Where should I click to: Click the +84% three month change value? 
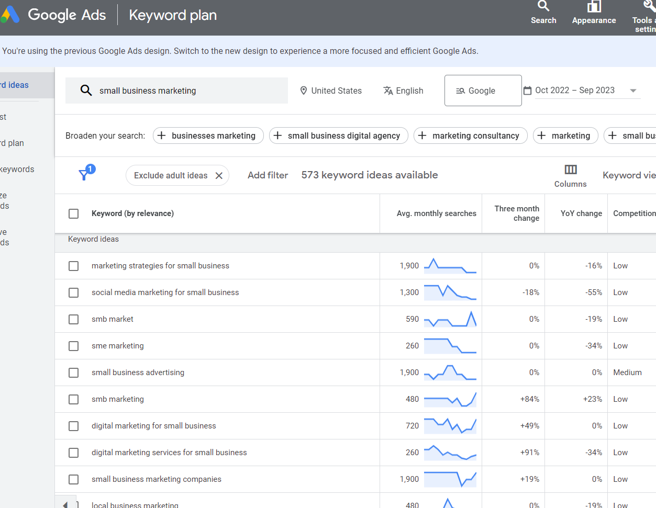click(530, 399)
